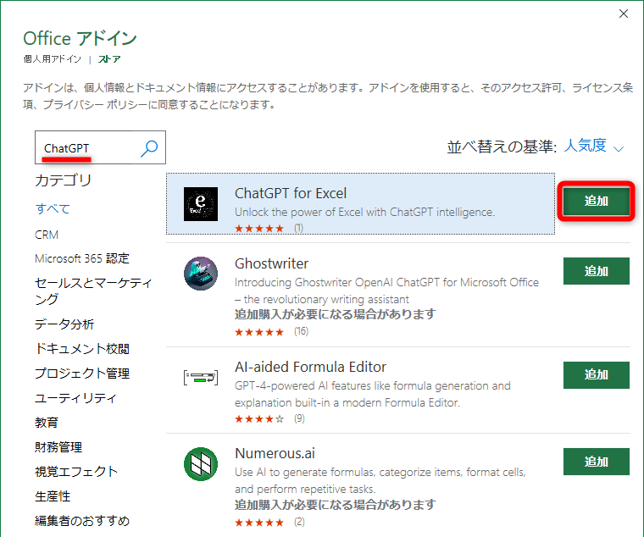Screen dimensions: 644x537
Task: Click the Ghostwriter app icon
Action: coord(201,274)
